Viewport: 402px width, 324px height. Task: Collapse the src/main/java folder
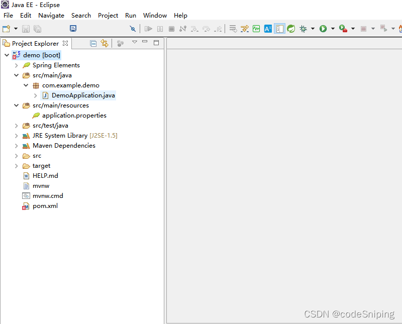pyautogui.click(x=17, y=75)
